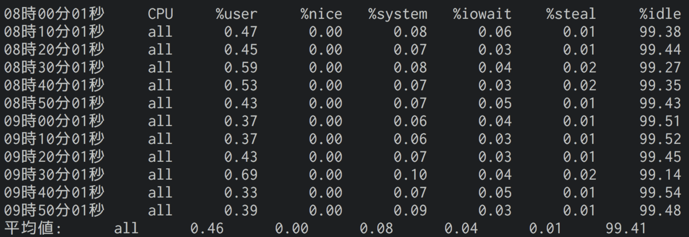Image resolution: width=689 pixels, height=237 pixels.
Task: Select %idle value 99.35
Action: 660,86
